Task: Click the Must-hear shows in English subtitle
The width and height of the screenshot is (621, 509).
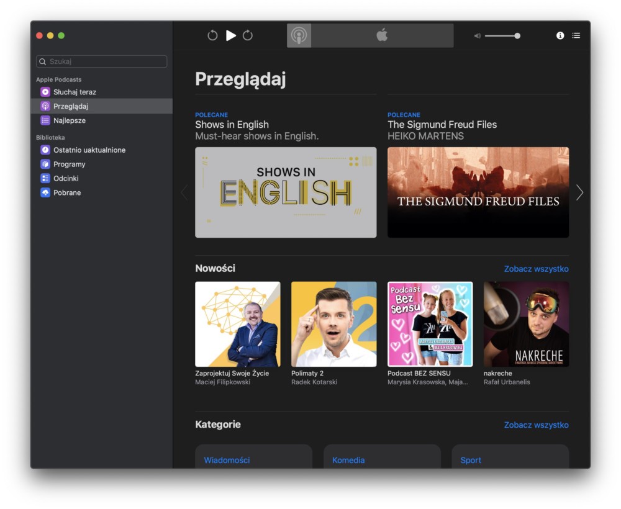Action: coord(257,136)
